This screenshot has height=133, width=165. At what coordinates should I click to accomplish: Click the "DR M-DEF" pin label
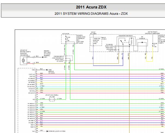coord(32,82)
